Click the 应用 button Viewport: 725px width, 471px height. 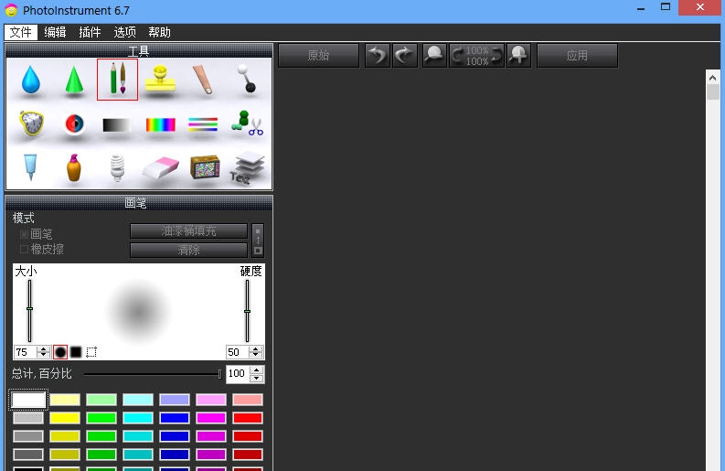click(577, 56)
